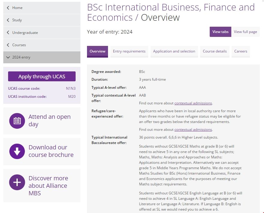Switch to the Careers tab

241,51
